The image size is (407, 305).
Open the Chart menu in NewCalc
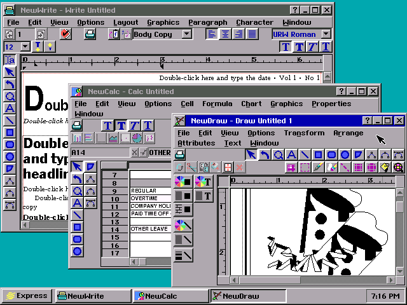click(251, 104)
